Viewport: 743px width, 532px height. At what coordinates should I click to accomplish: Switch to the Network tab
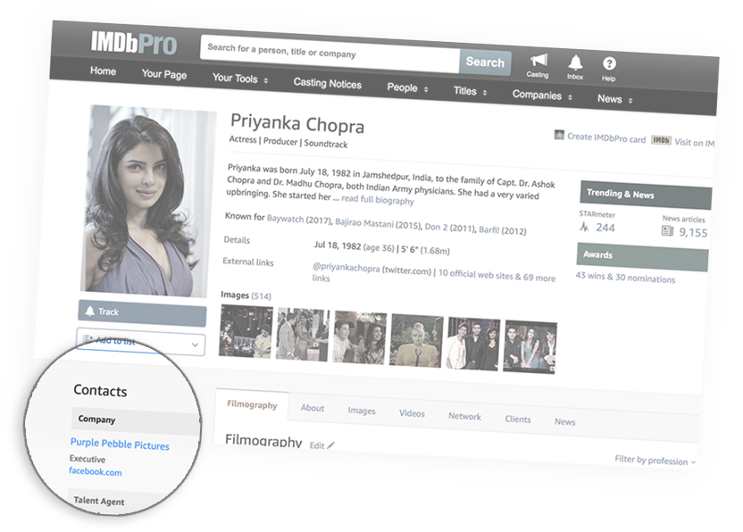point(464,417)
